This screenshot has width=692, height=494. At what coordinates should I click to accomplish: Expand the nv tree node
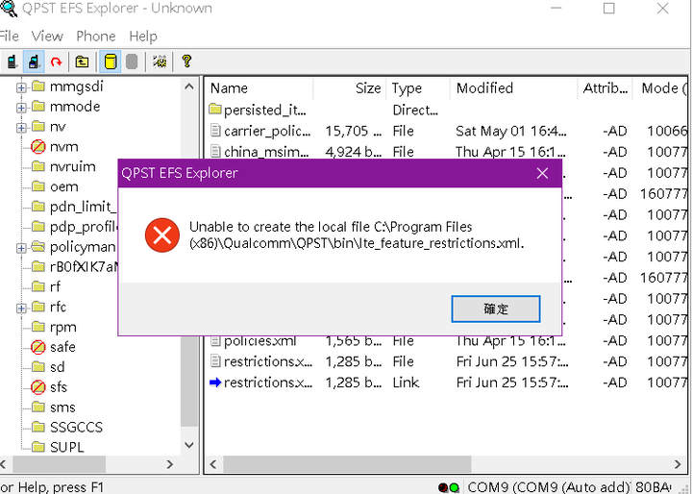click(x=21, y=128)
